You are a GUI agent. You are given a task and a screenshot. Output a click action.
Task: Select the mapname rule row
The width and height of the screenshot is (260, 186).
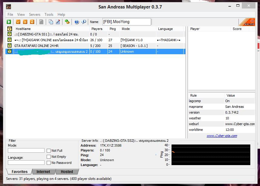[222, 107]
